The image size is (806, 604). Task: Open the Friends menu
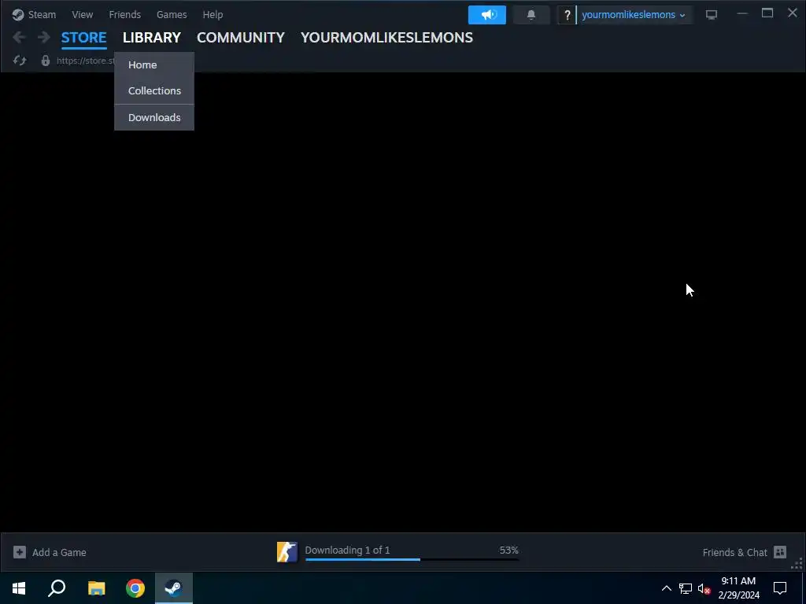click(x=124, y=14)
